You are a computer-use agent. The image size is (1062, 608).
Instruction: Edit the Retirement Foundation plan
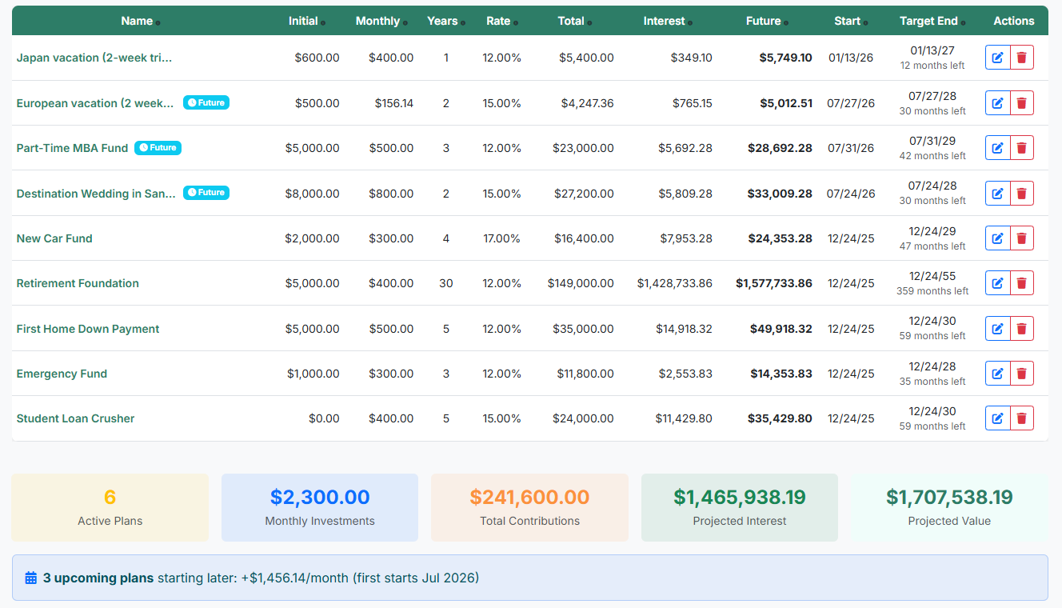[997, 282]
